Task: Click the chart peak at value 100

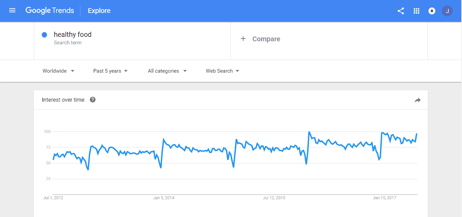Action: pos(309,132)
